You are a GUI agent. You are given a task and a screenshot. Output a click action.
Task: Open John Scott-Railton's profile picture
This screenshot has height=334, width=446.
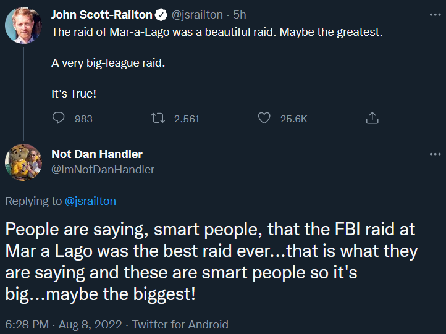click(23, 25)
